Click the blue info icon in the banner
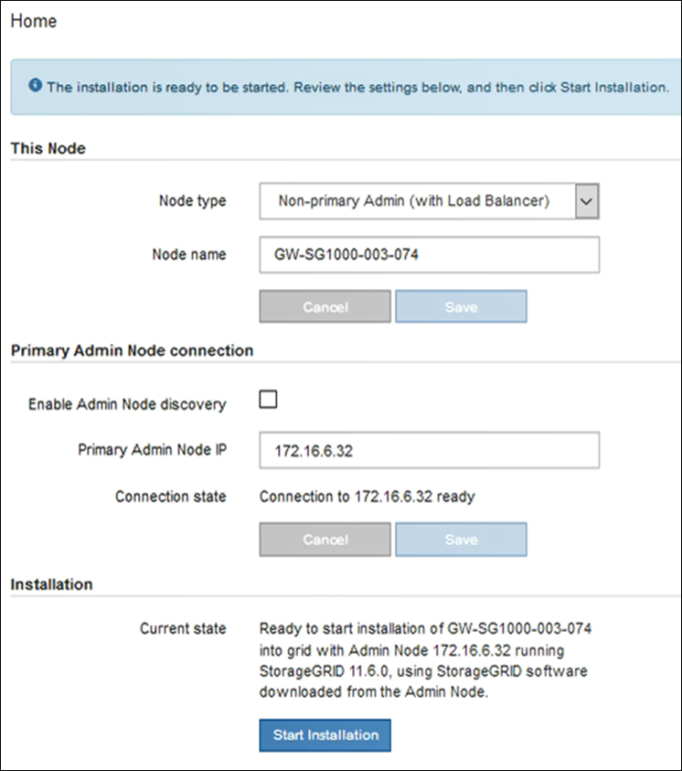This screenshot has width=682, height=771. (36, 86)
